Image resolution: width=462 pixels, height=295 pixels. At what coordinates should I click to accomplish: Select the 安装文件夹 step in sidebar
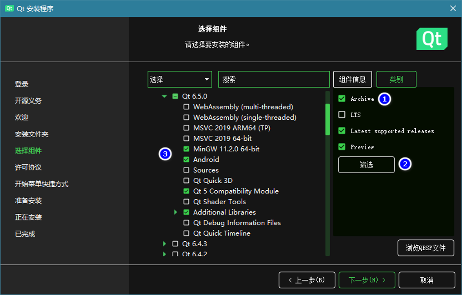(32, 134)
